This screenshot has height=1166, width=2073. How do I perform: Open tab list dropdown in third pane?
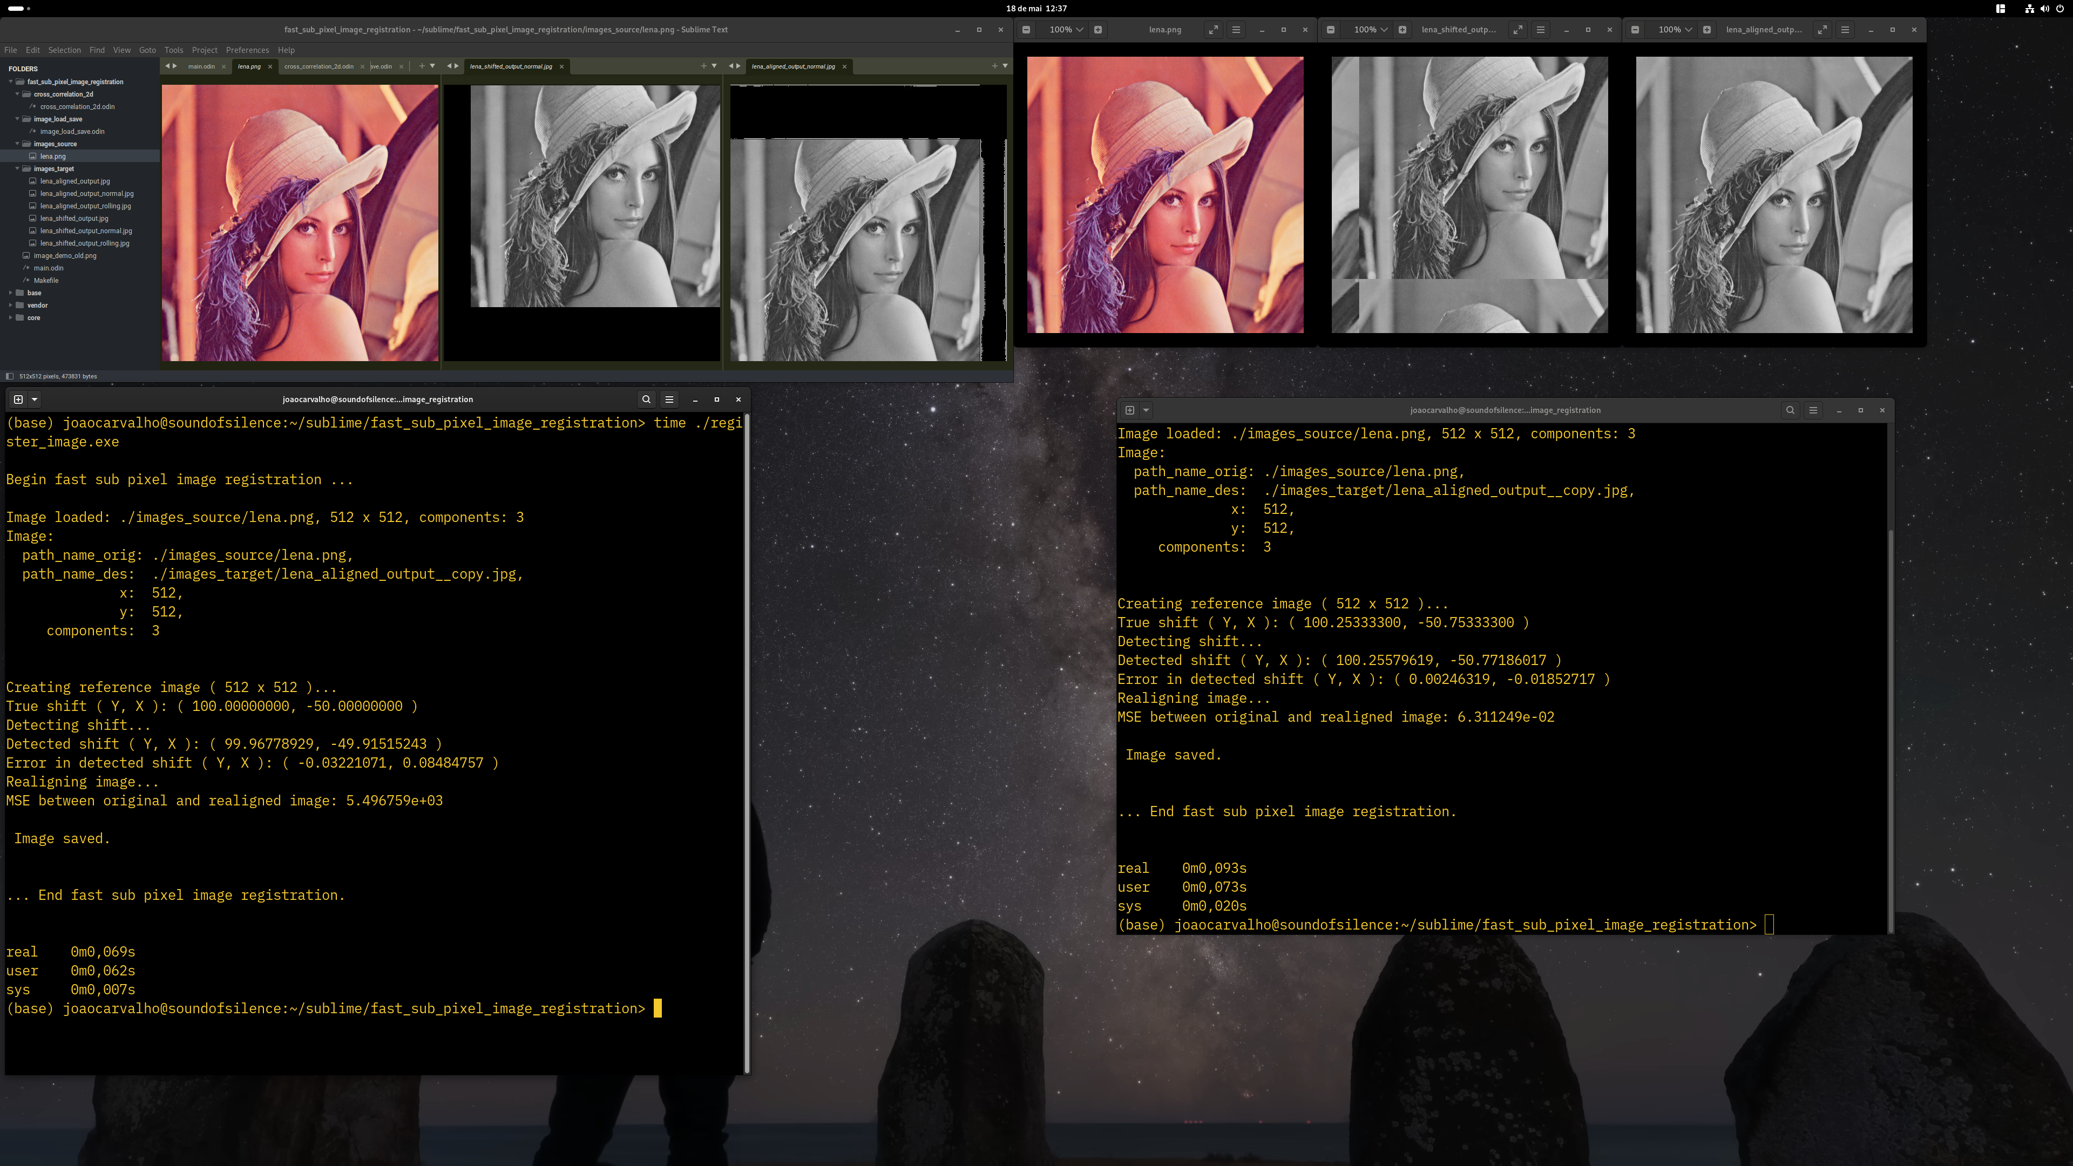tap(1005, 66)
